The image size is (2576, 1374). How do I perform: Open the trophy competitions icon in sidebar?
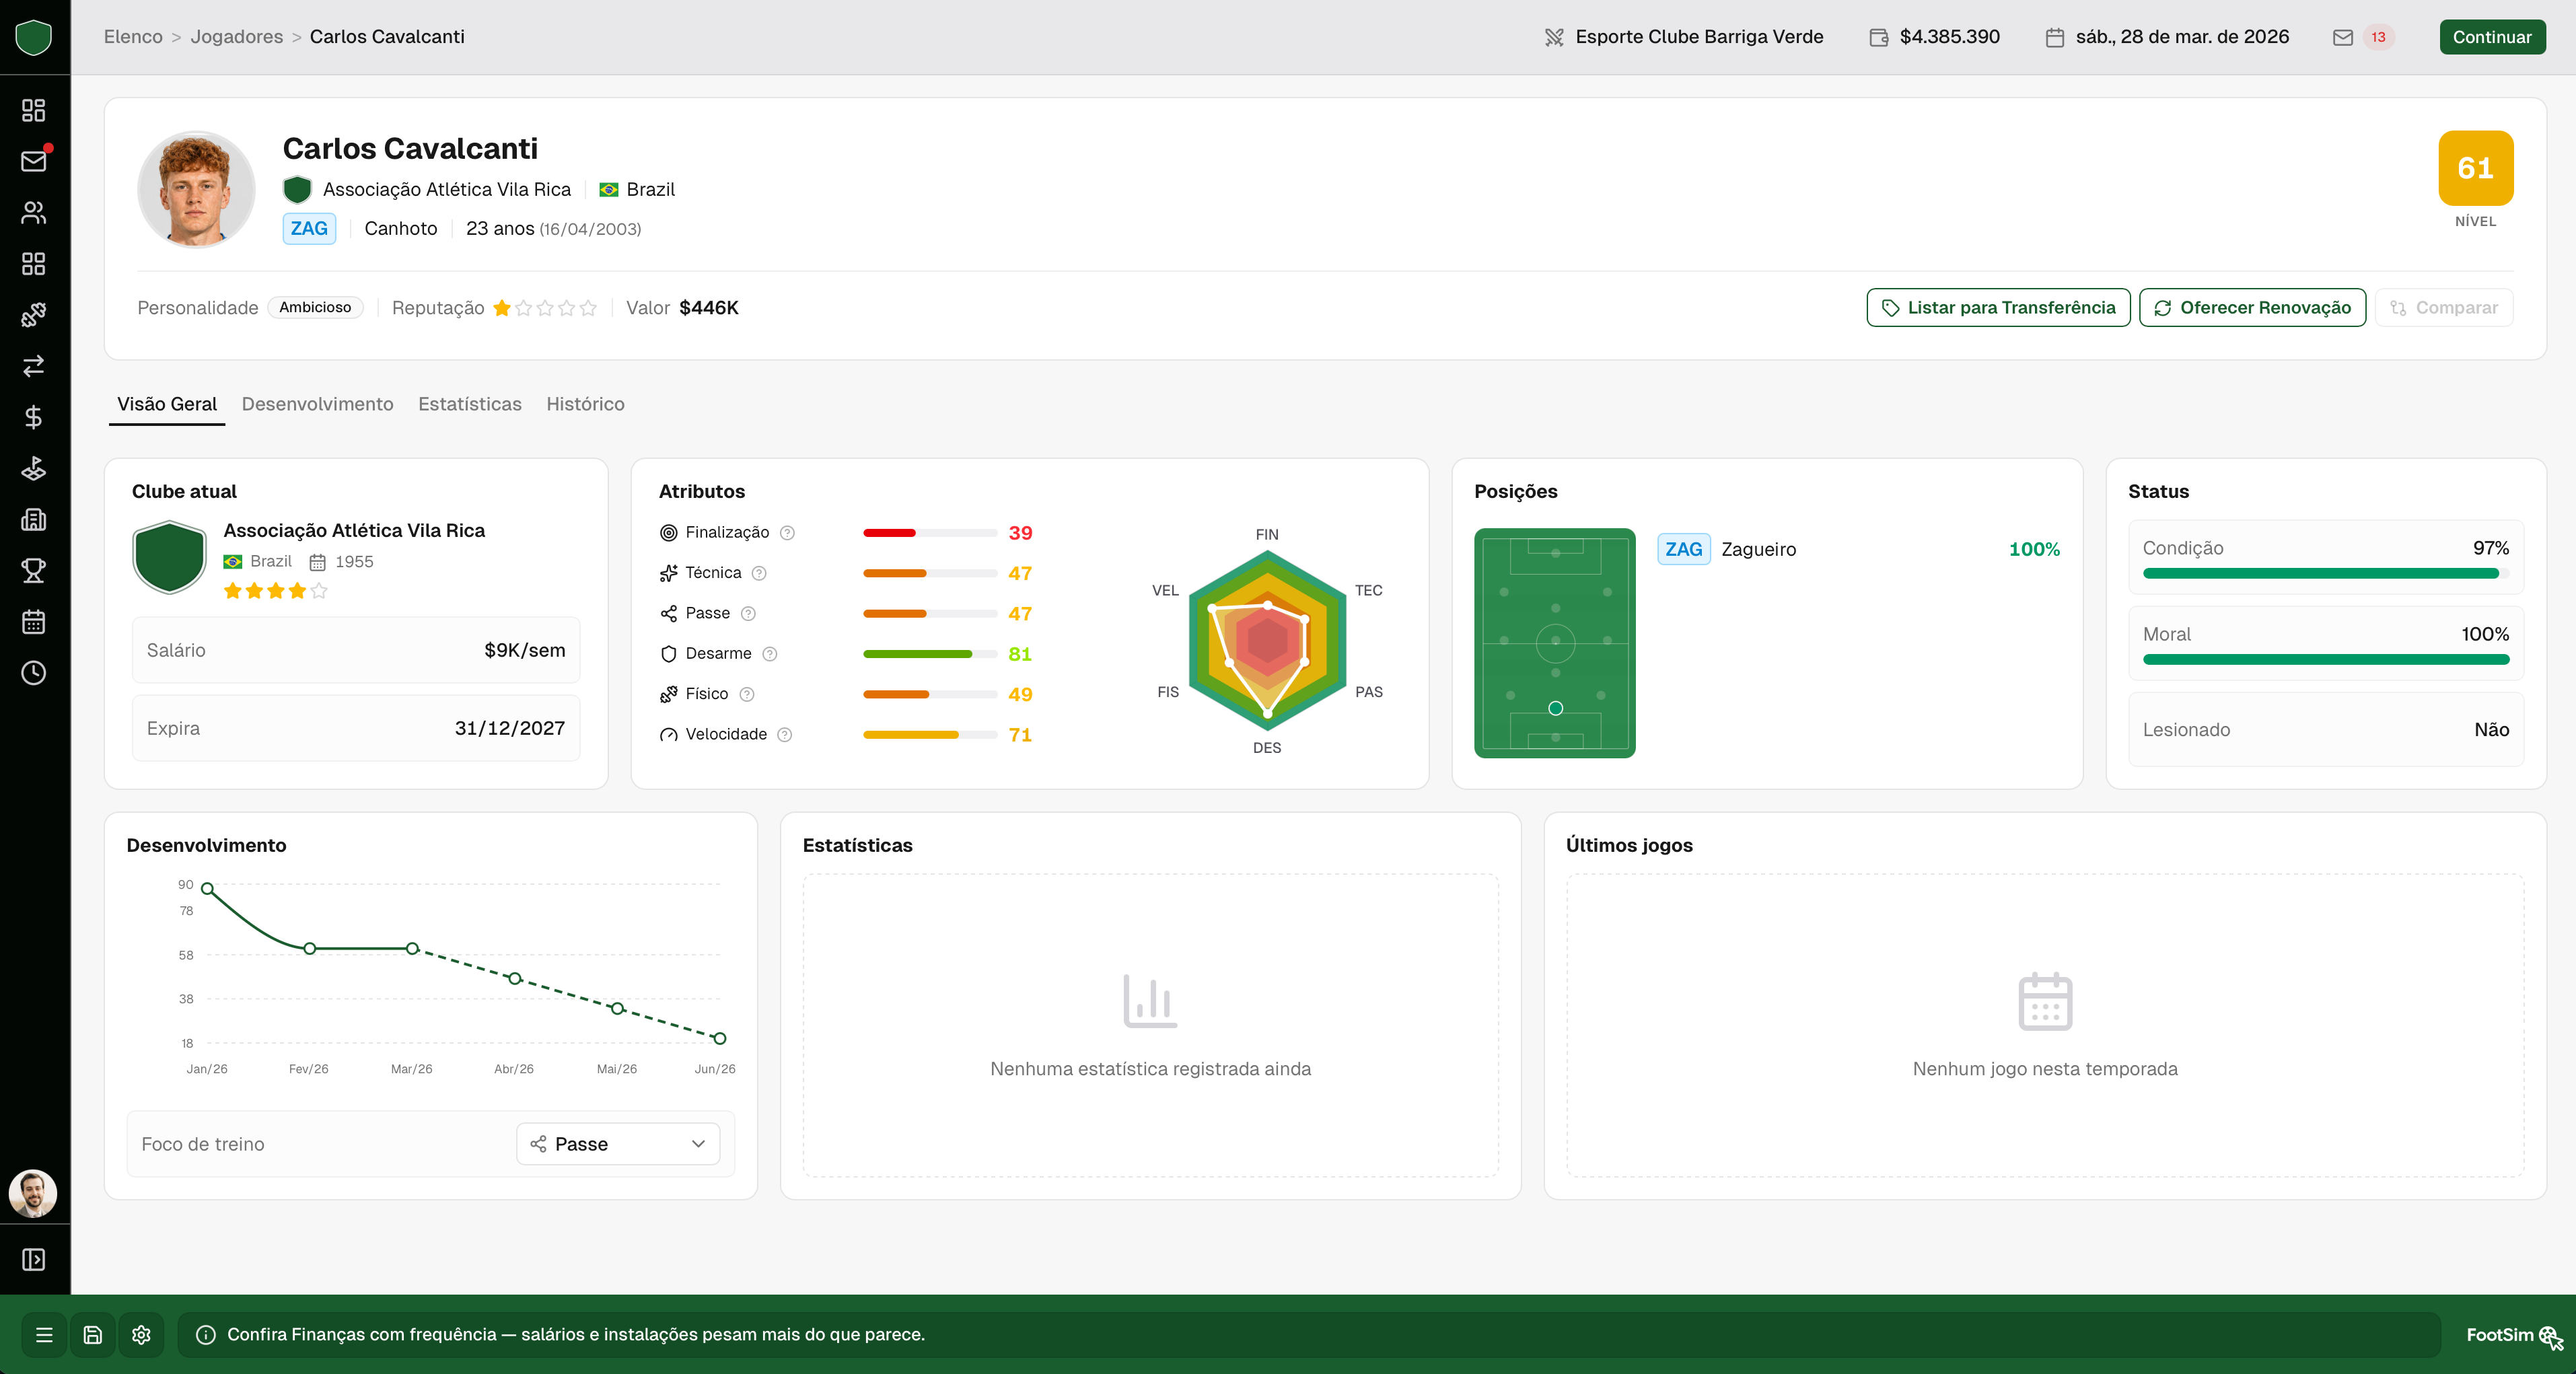pyautogui.click(x=34, y=570)
